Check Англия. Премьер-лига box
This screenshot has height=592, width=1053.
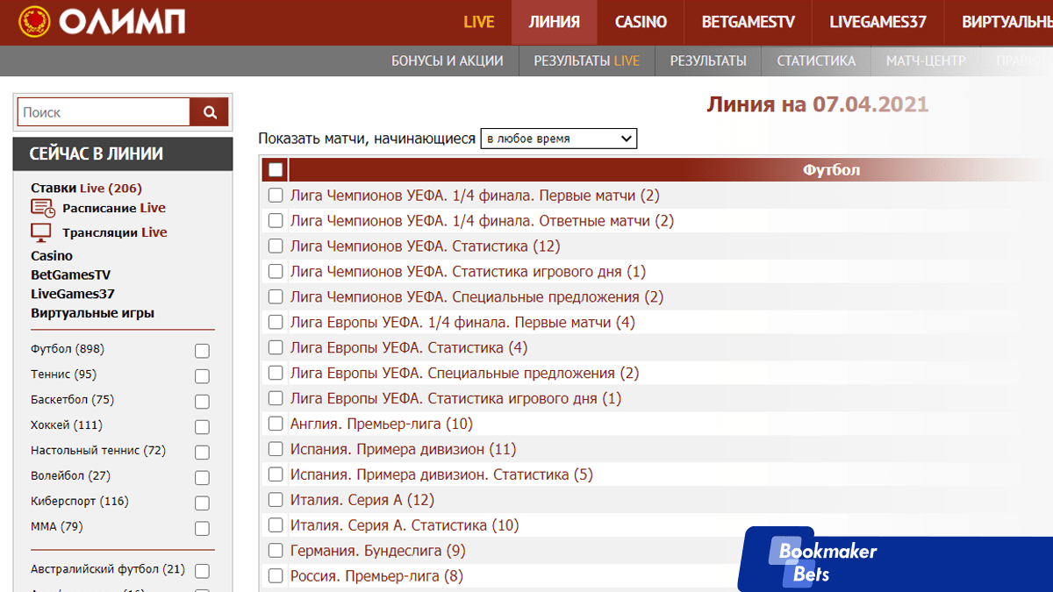[276, 424]
